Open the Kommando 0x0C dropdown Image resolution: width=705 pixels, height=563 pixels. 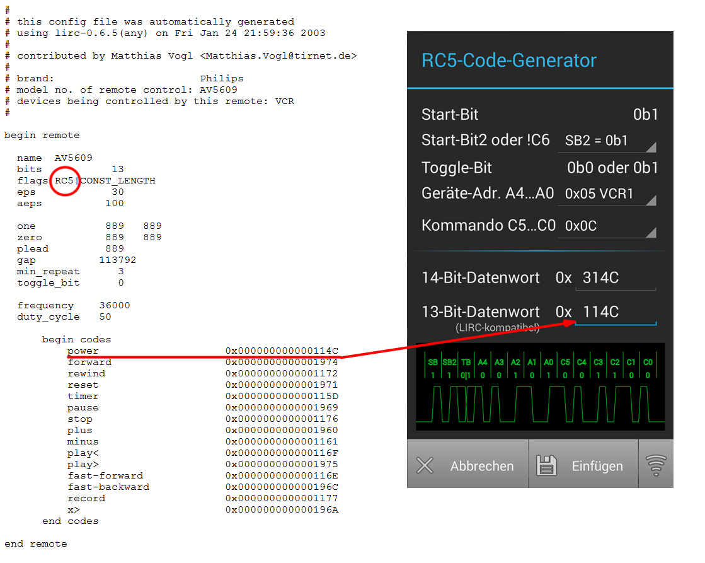pos(606,226)
